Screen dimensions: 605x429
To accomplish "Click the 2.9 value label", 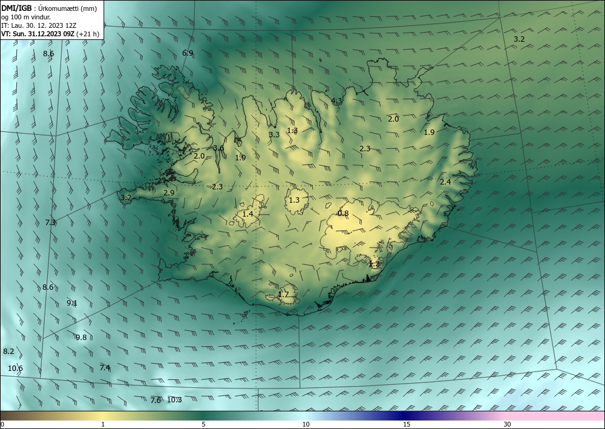I will point(169,192).
